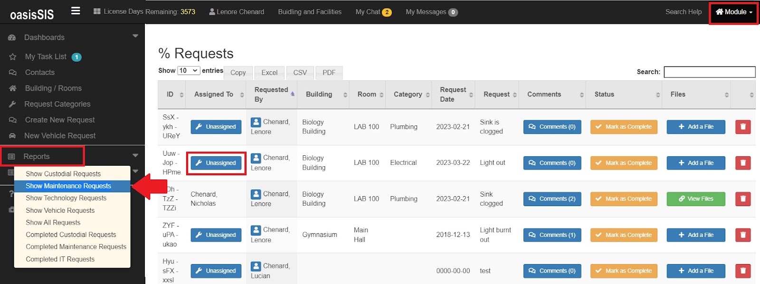Viewport: 760px width, 284px height.
Task: Click the user icon beside Lenore Chenard
Action: (212, 12)
